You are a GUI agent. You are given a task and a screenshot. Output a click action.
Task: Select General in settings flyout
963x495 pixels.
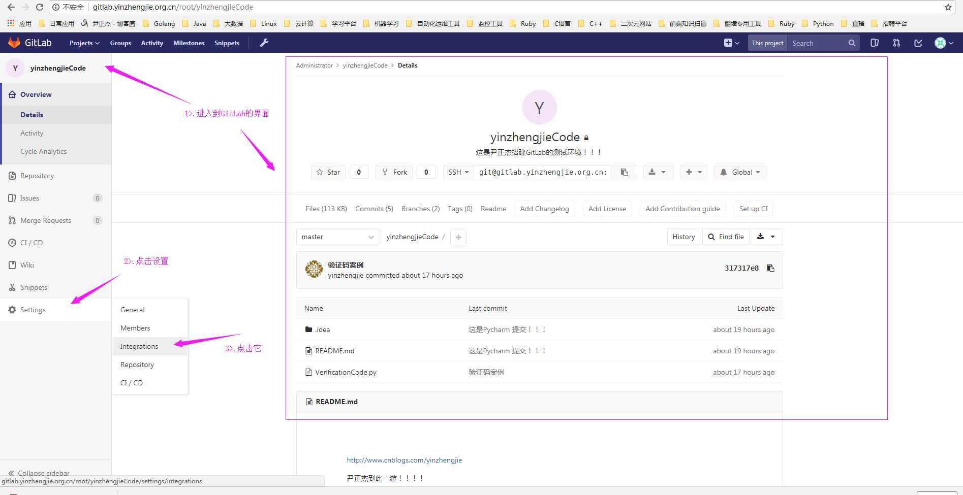tap(150, 310)
